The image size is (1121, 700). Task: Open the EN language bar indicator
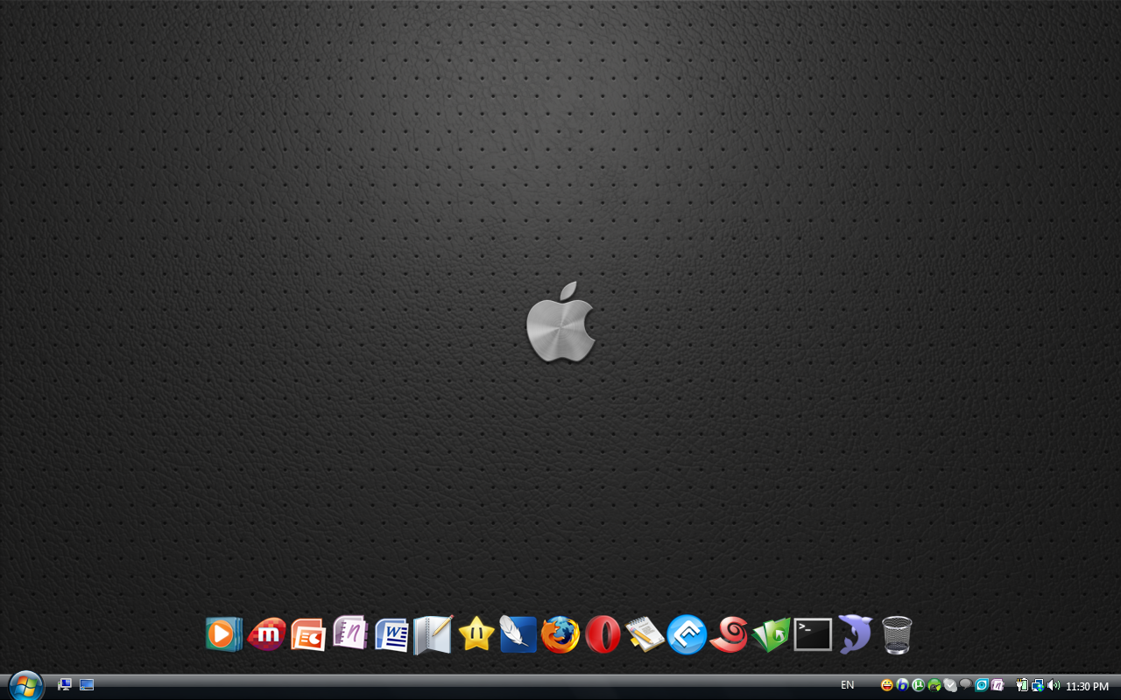[847, 685]
